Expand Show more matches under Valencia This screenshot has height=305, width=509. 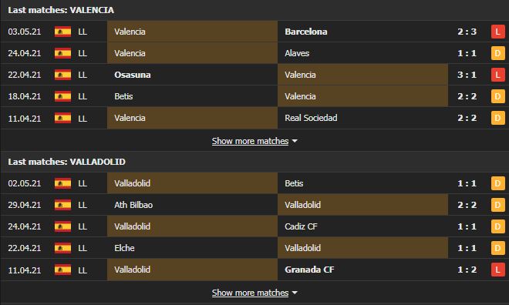coord(251,141)
